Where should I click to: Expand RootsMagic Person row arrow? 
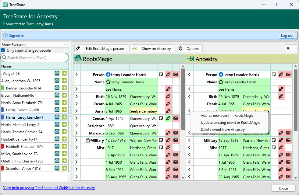click(77, 75)
